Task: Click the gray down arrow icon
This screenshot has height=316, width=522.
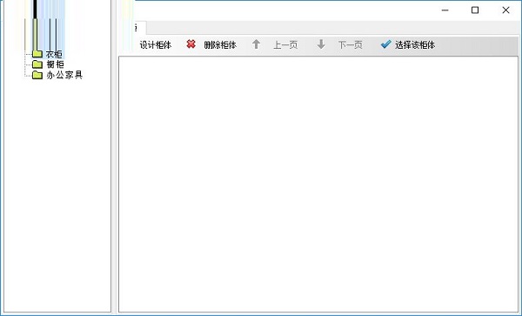Action: click(321, 44)
